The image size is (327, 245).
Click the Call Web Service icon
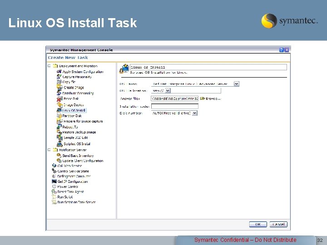tap(54, 166)
